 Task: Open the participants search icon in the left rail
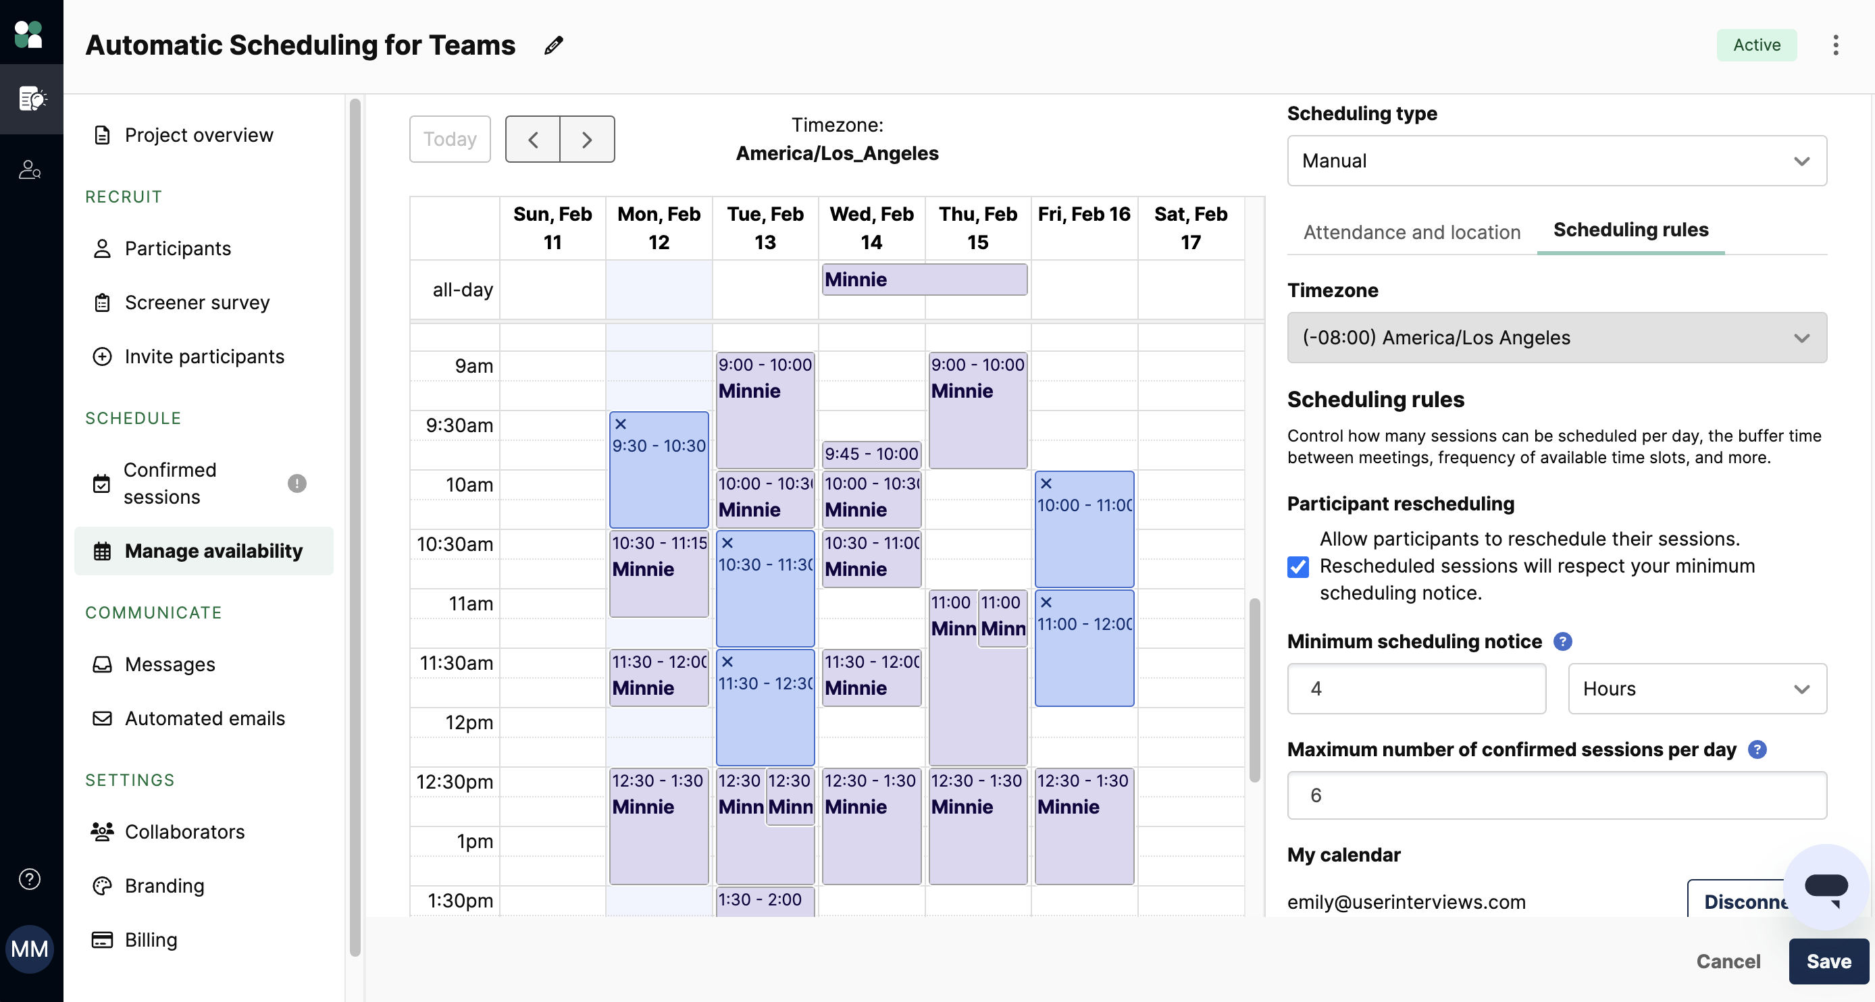click(30, 169)
